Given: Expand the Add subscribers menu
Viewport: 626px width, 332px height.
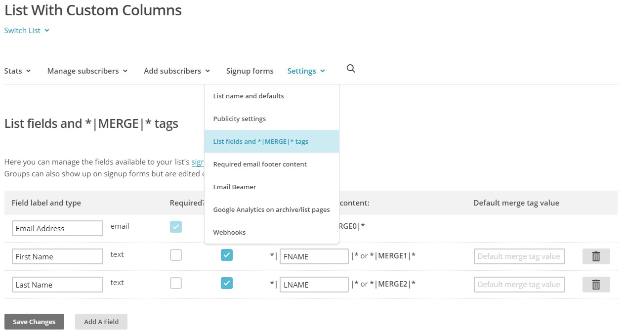Looking at the screenshot, I should click(x=177, y=71).
